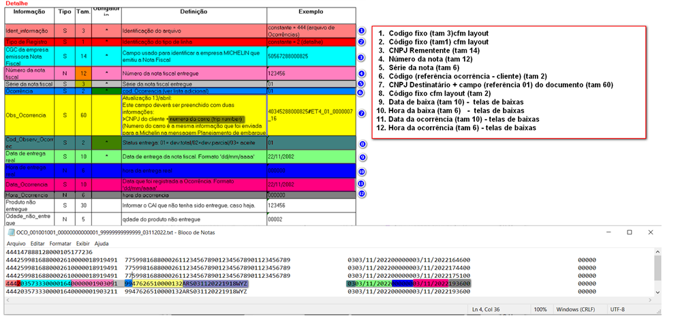Click the 'Cod_Observ_Ocorrec' table cell
Screen dimensions: 678x331
pos(29,142)
